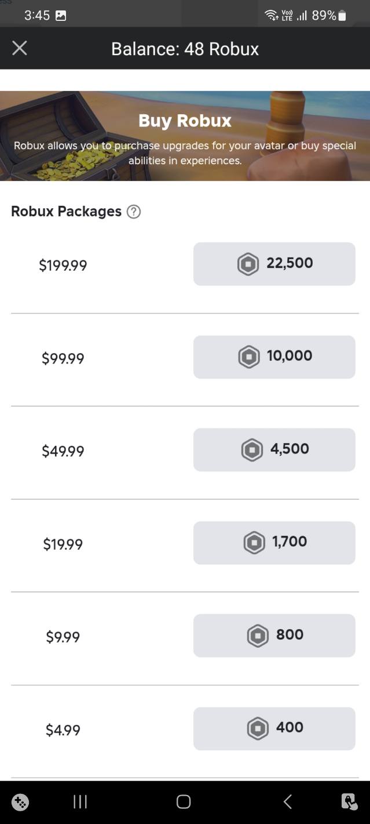Buy the 22,500 Robux package
The height and width of the screenshot is (824, 370).
274,264
